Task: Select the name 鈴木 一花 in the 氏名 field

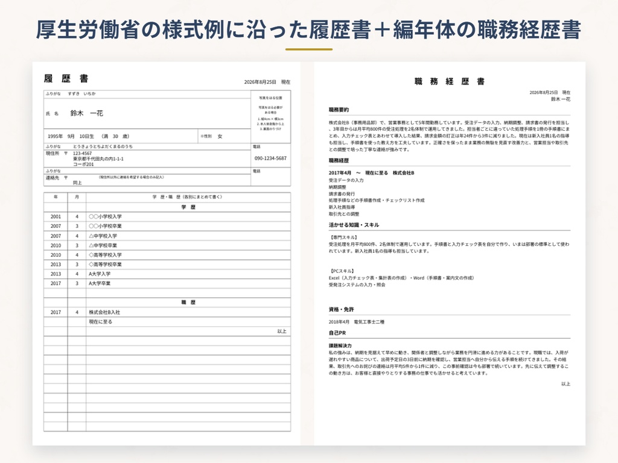Action: (x=87, y=113)
